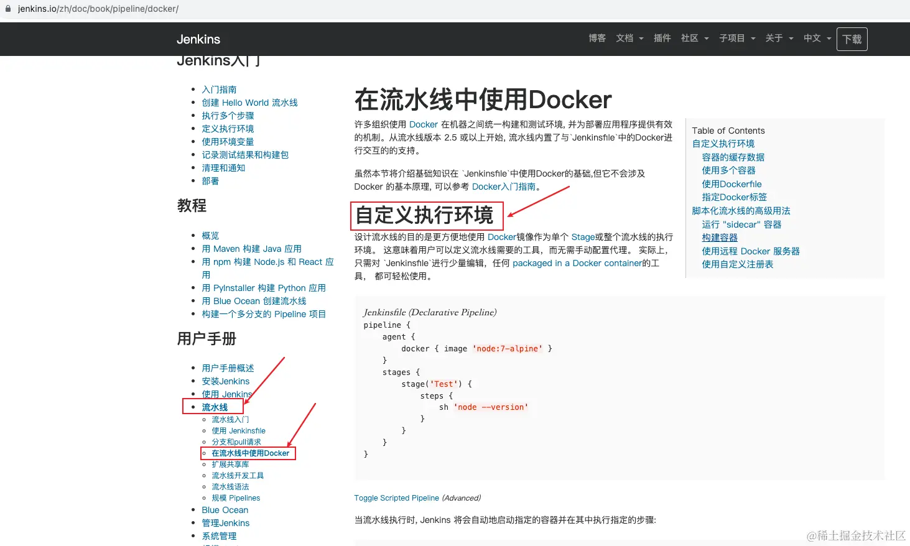Image resolution: width=910 pixels, height=546 pixels.
Task: Open 部署 in the sidebar
Action: tap(210, 181)
